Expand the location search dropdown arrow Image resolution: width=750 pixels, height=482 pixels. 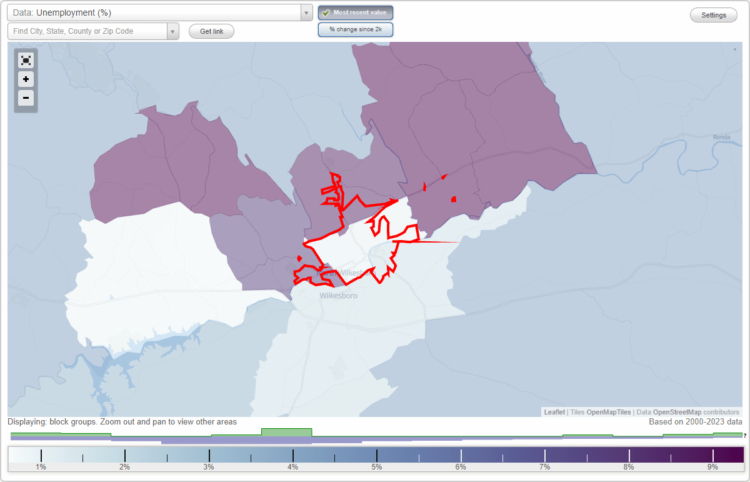(173, 31)
